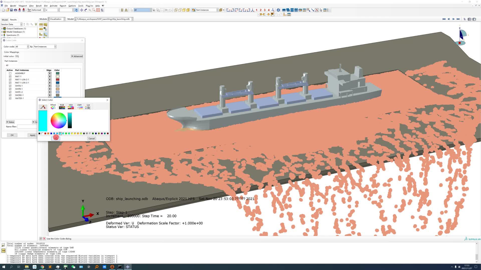Image resolution: width=481 pixels, height=270 pixels.
Task: Click the Query information icon
Action: coord(278,10)
